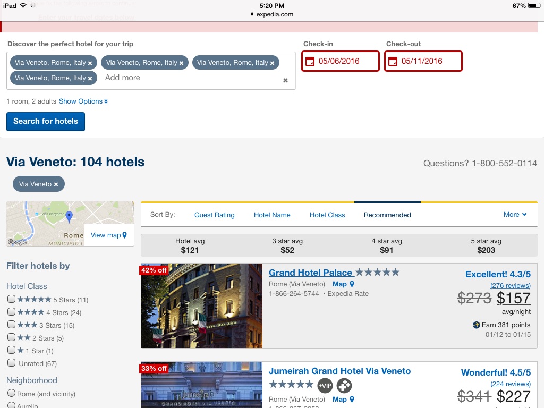Image resolution: width=544 pixels, height=408 pixels.
Task: View the 276 reviews for Grand Hotel Palace
Action: pyautogui.click(x=510, y=285)
